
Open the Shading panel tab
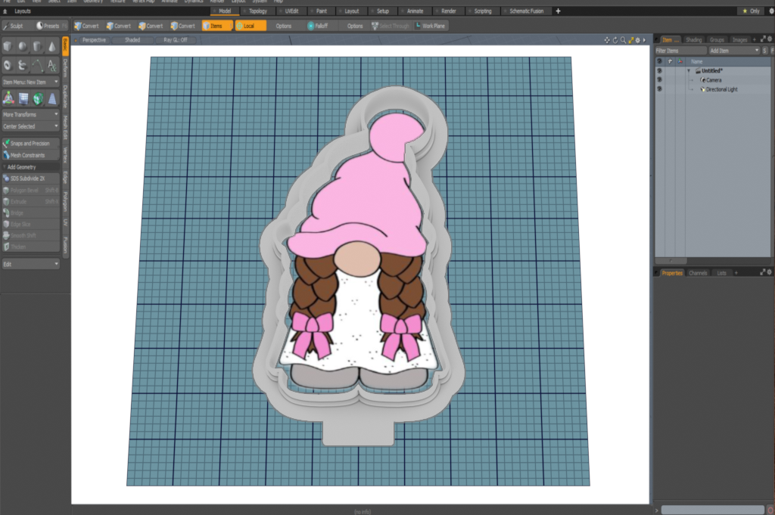point(693,39)
